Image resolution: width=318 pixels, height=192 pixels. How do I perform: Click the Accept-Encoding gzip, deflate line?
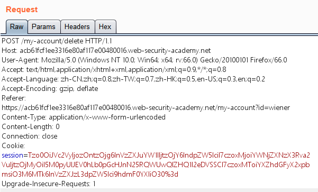click(50, 89)
